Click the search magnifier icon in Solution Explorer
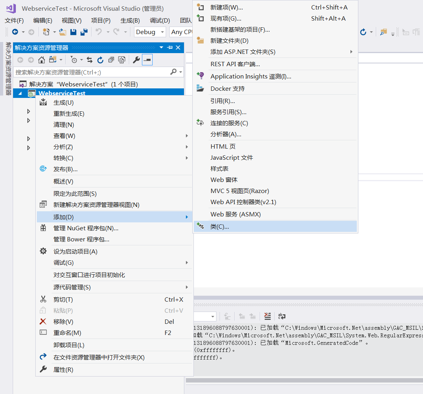The height and width of the screenshot is (394, 423). click(174, 72)
